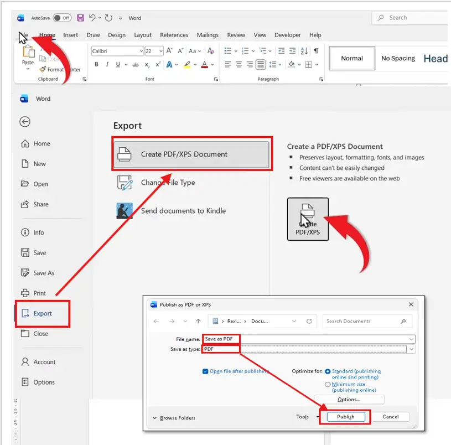
Task: Switch to the References tab
Action: [174, 35]
